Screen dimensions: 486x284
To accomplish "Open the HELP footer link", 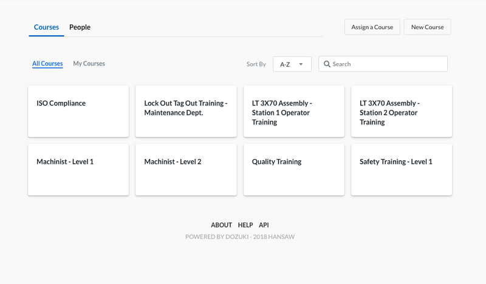I will coord(245,225).
